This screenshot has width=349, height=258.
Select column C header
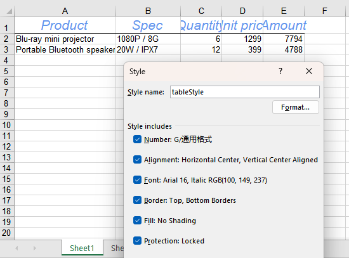(x=201, y=11)
